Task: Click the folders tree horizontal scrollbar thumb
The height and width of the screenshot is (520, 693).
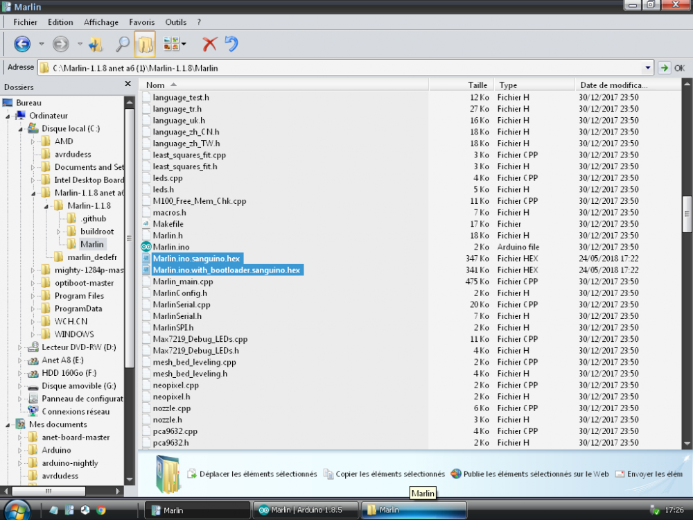Action: click(49, 491)
